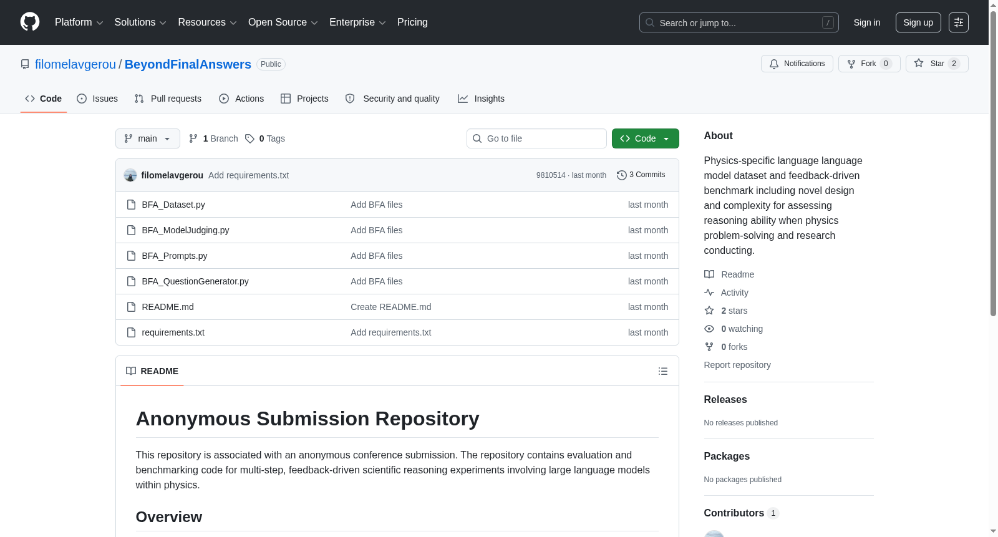Open the README outline list icon
This screenshot has width=998, height=537.
[663, 371]
